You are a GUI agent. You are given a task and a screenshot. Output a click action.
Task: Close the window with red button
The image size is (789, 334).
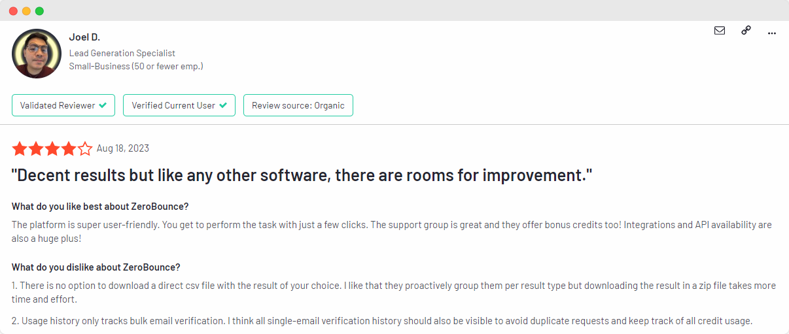[13, 11]
